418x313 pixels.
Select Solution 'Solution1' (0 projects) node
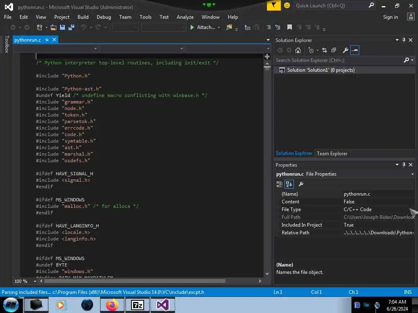tap(321, 70)
